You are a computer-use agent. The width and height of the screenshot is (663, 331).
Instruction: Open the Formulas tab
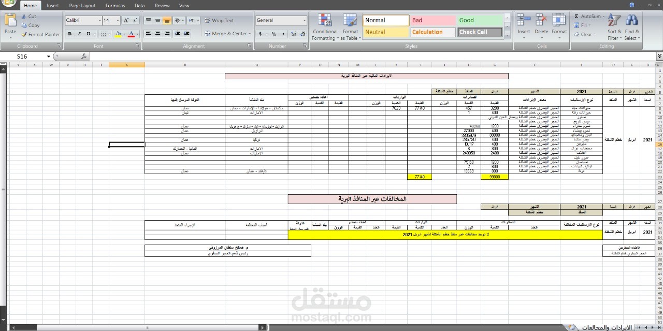115,6
